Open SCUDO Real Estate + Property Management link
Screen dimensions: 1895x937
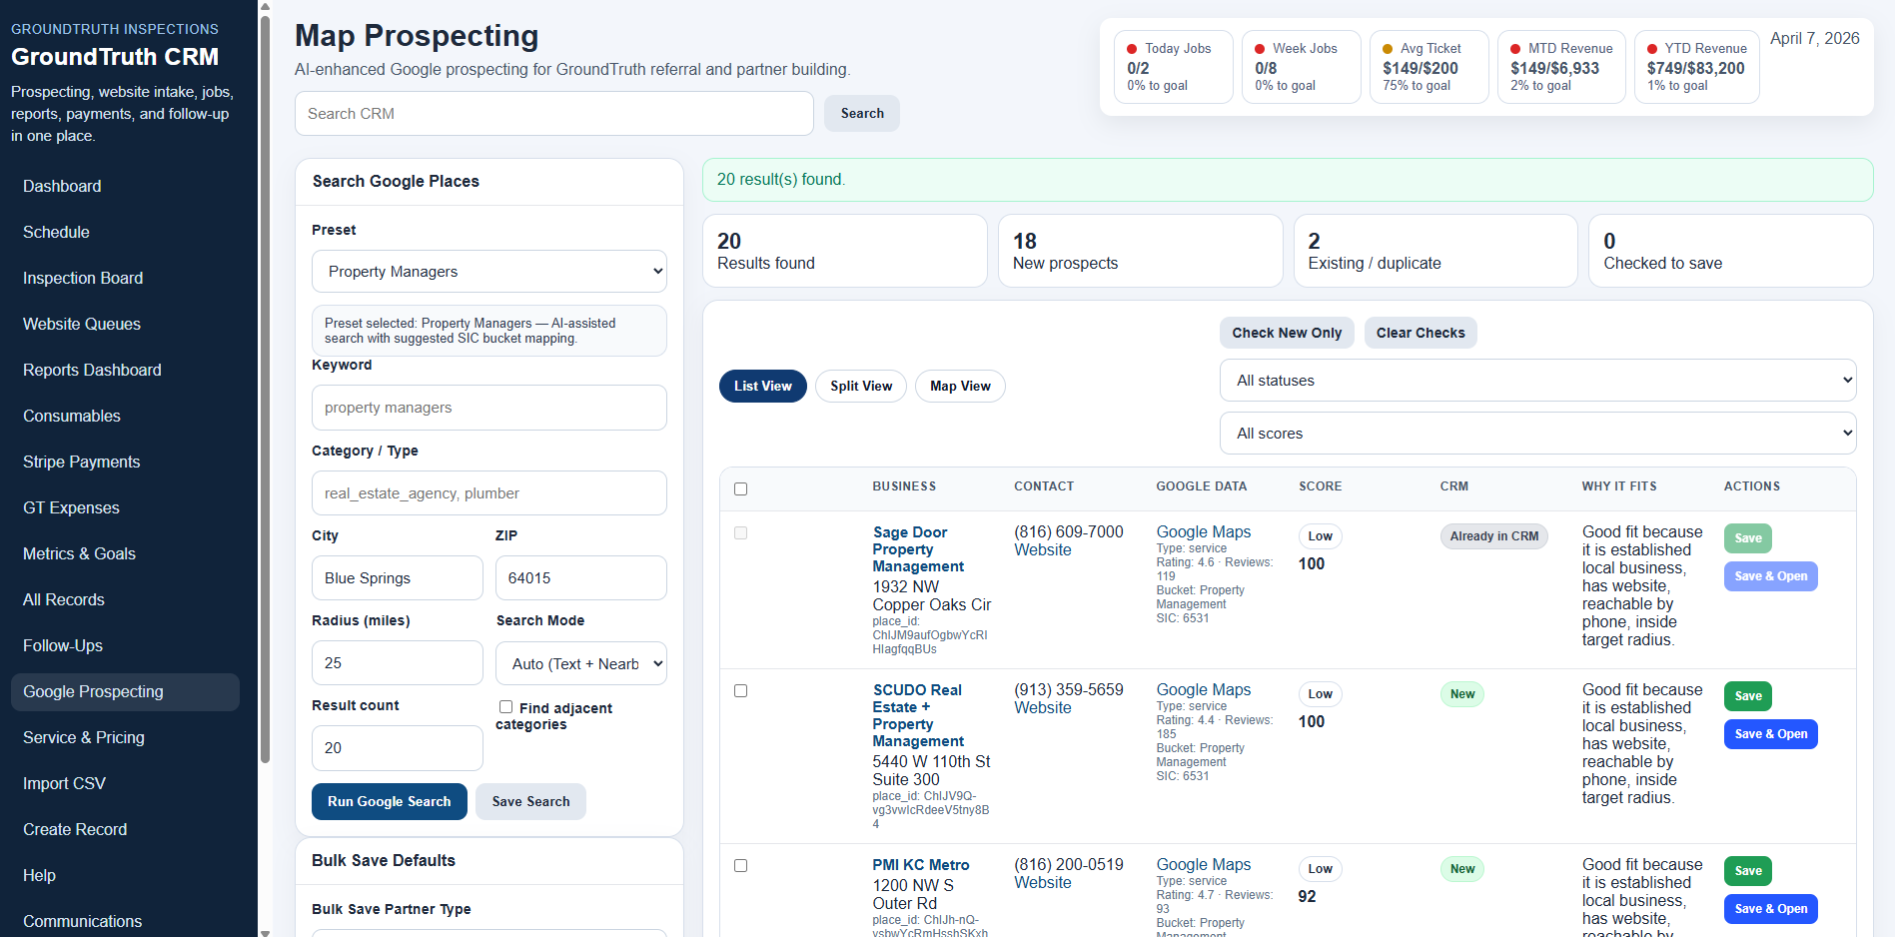[x=918, y=715]
